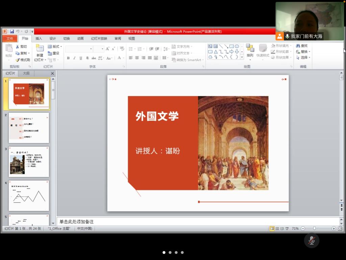Clear formatting with the eraser icon

pos(122,49)
